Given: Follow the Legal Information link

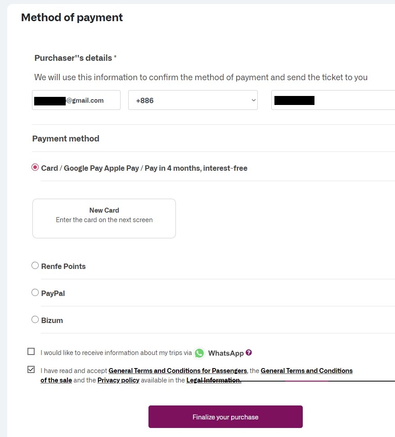Looking at the screenshot, I should [x=214, y=380].
